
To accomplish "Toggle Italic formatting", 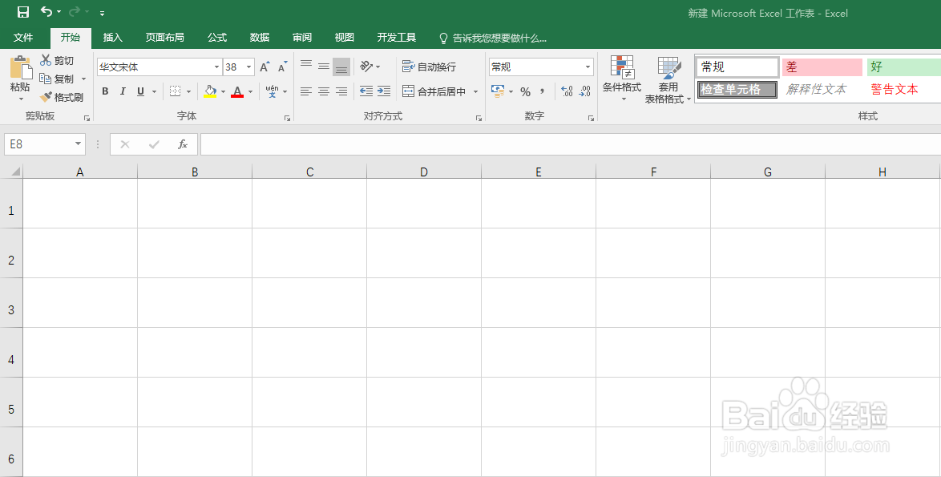I will [x=122, y=91].
